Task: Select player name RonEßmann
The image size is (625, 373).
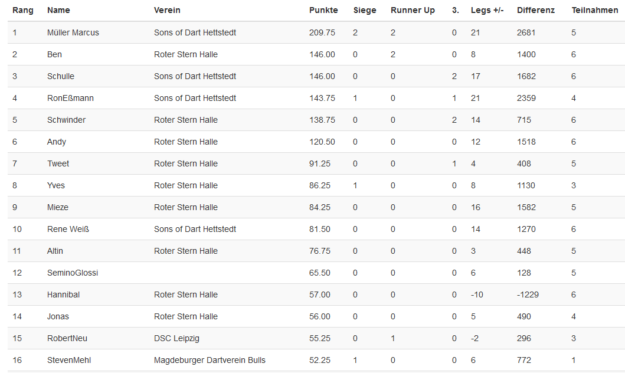Action: pos(70,99)
